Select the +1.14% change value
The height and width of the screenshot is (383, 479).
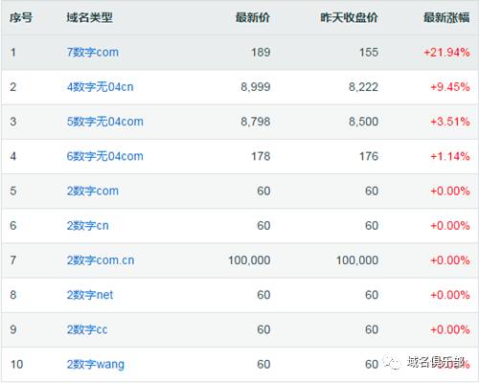pyautogui.click(x=450, y=156)
